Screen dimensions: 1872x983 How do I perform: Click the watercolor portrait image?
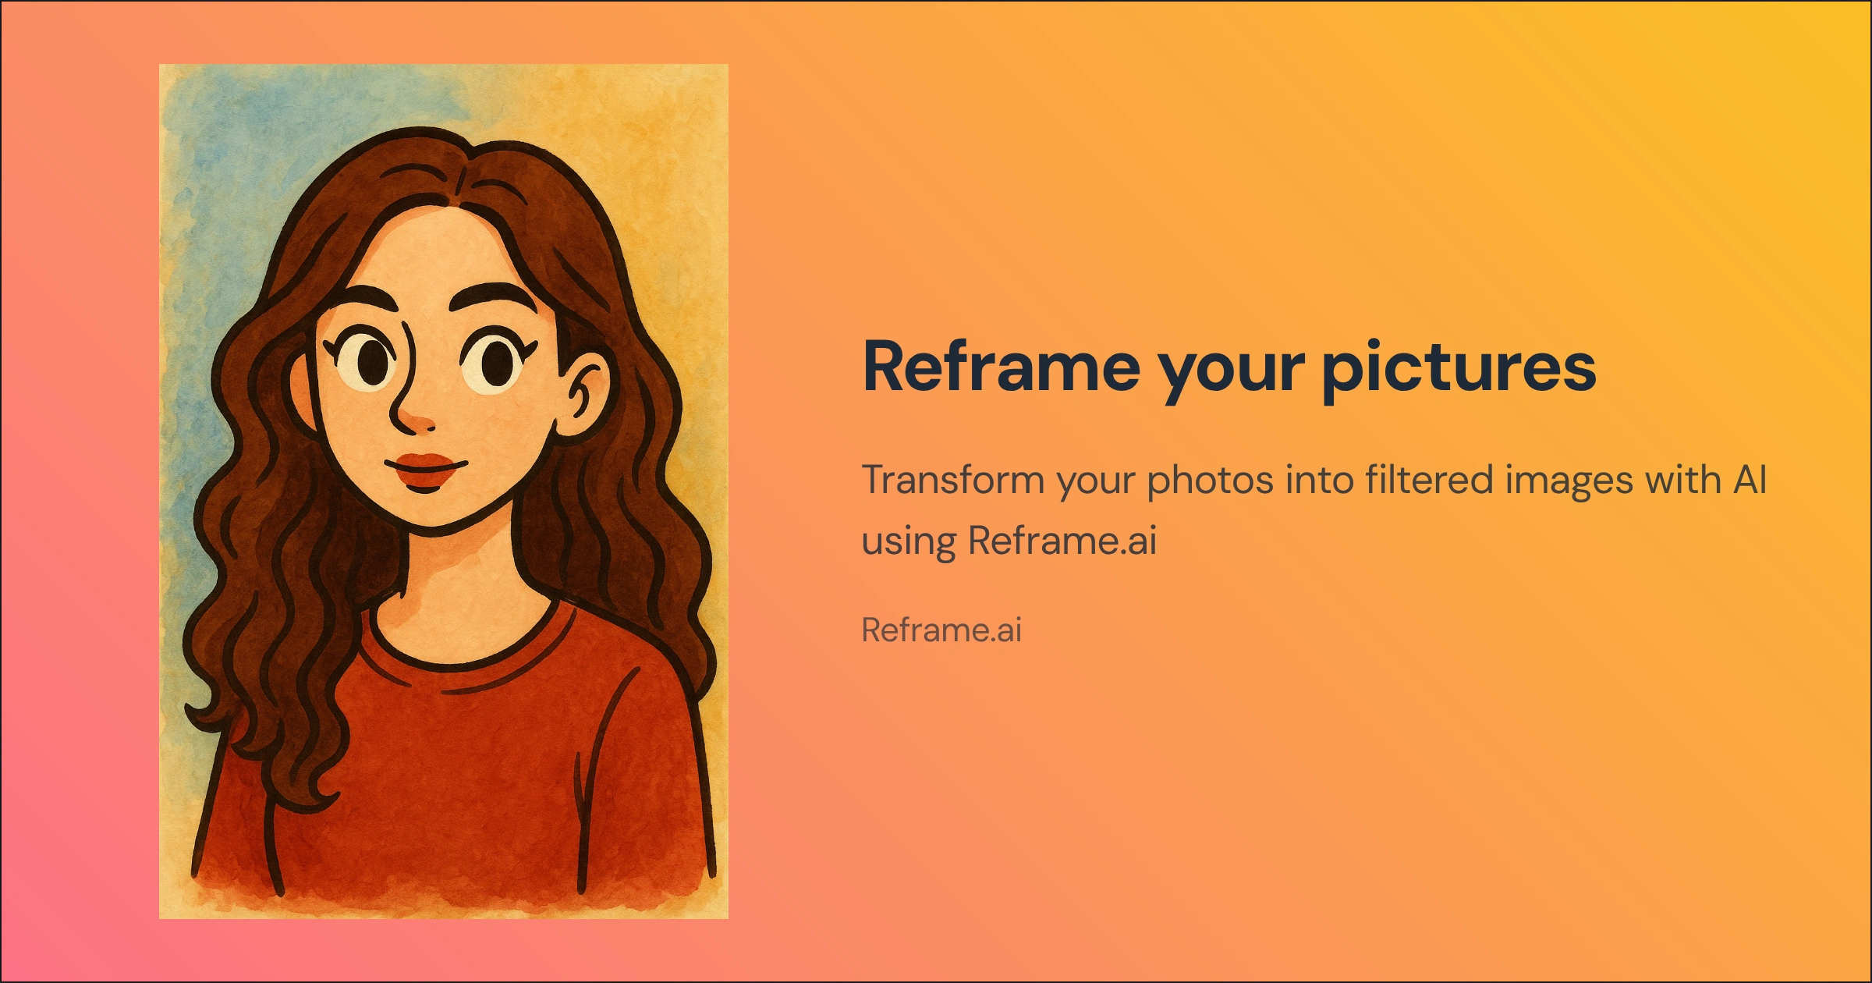(x=443, y=491)
